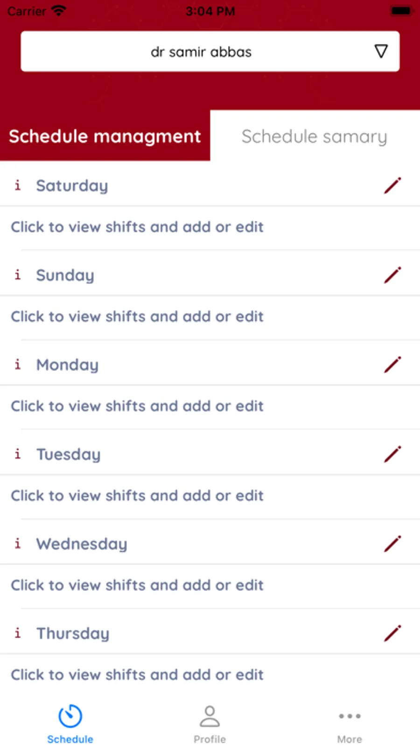Image resolution: width=420 pixels, height=747 pixels.
Task: Tap the pencil edit icon for Tuesday
Action: coord(392,454)
